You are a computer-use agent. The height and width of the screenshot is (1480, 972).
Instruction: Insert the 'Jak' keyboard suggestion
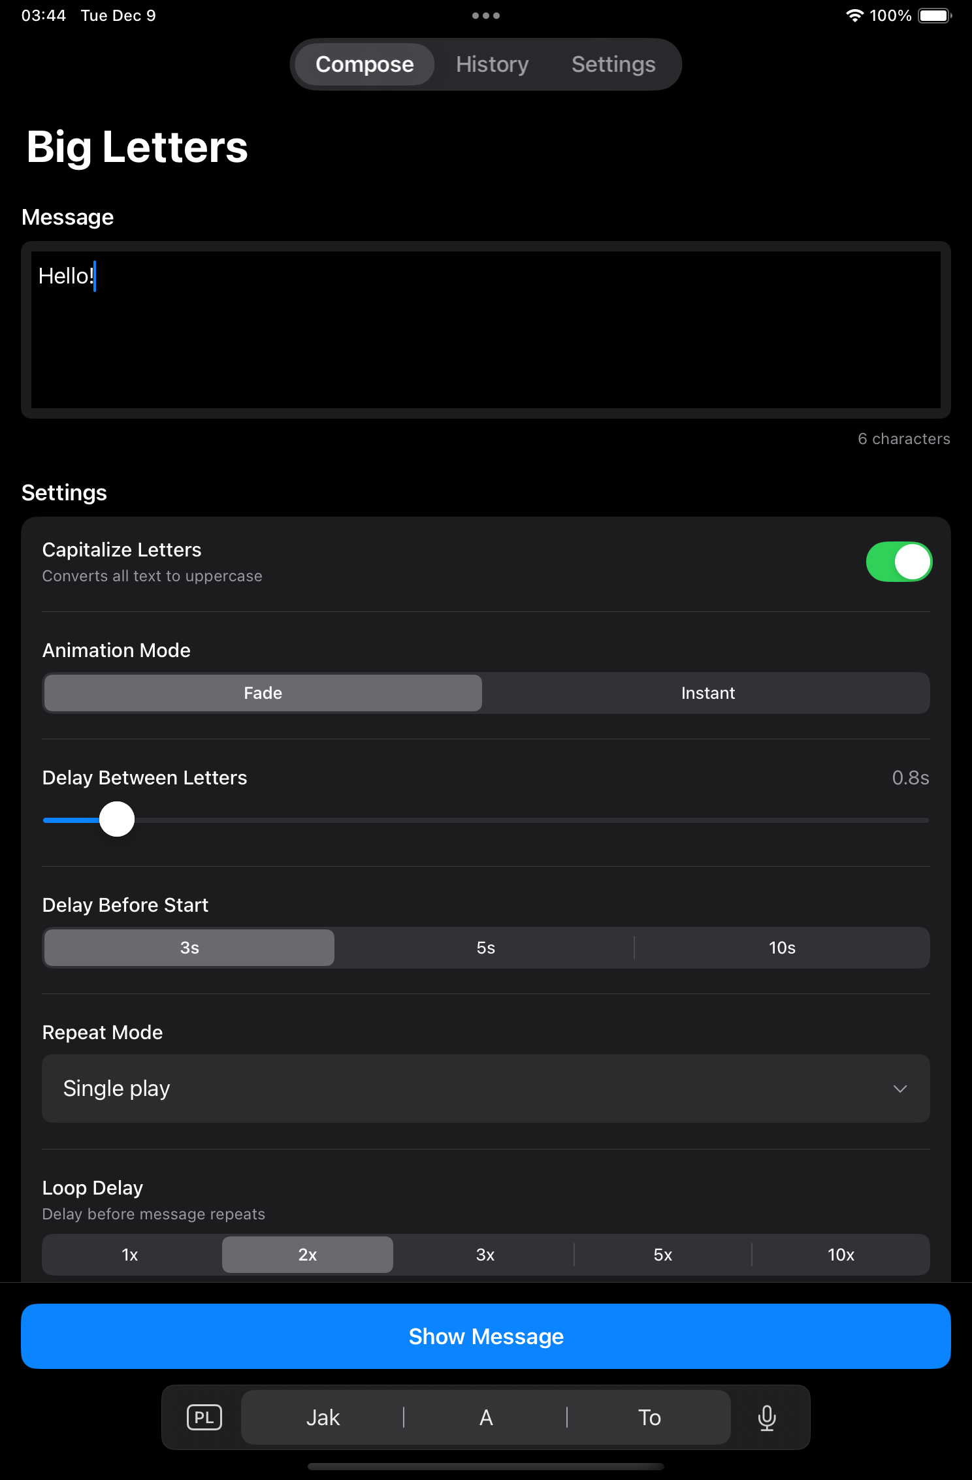point(323,1418)
